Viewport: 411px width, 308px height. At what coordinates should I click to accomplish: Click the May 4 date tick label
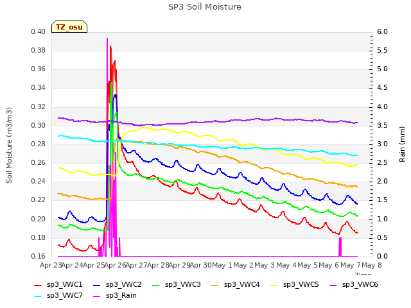coord(286,265)
